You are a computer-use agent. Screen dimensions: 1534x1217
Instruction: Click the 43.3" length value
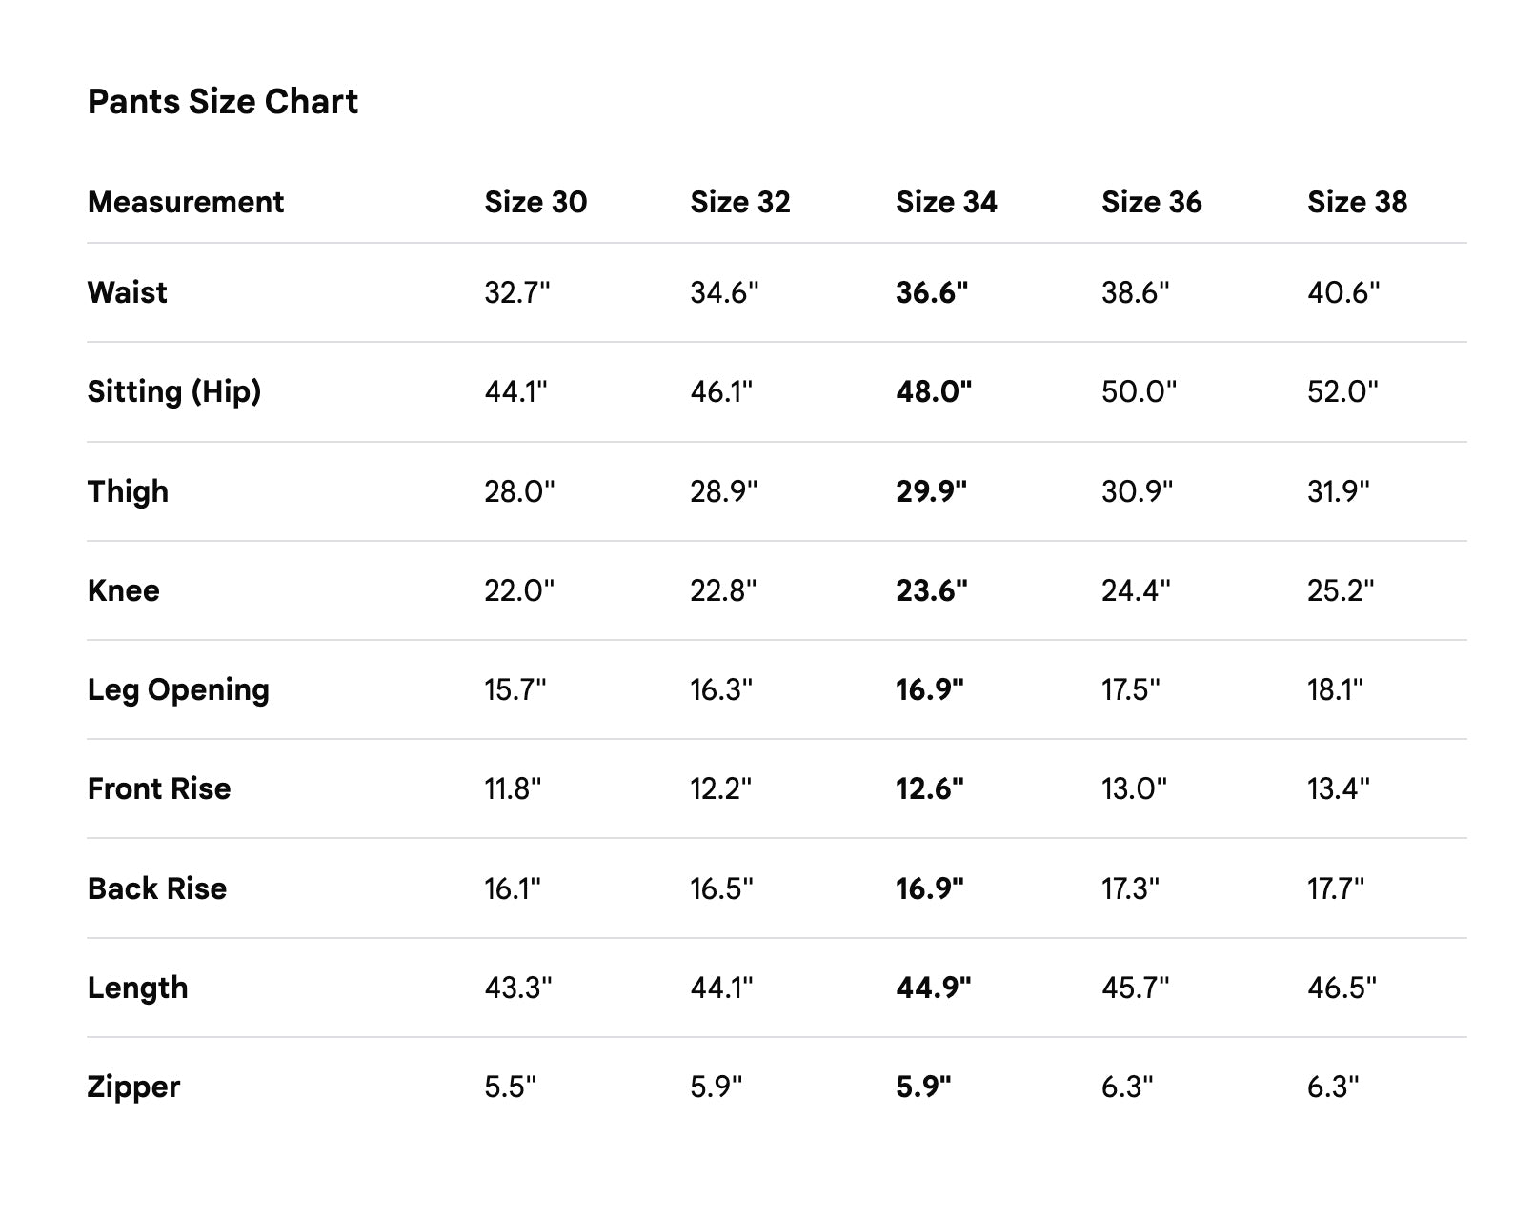point(517,988)
